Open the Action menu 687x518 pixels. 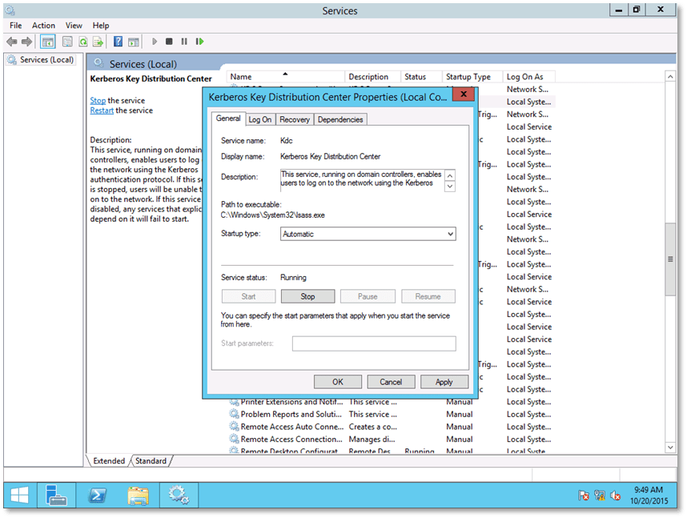pos(43,26)
